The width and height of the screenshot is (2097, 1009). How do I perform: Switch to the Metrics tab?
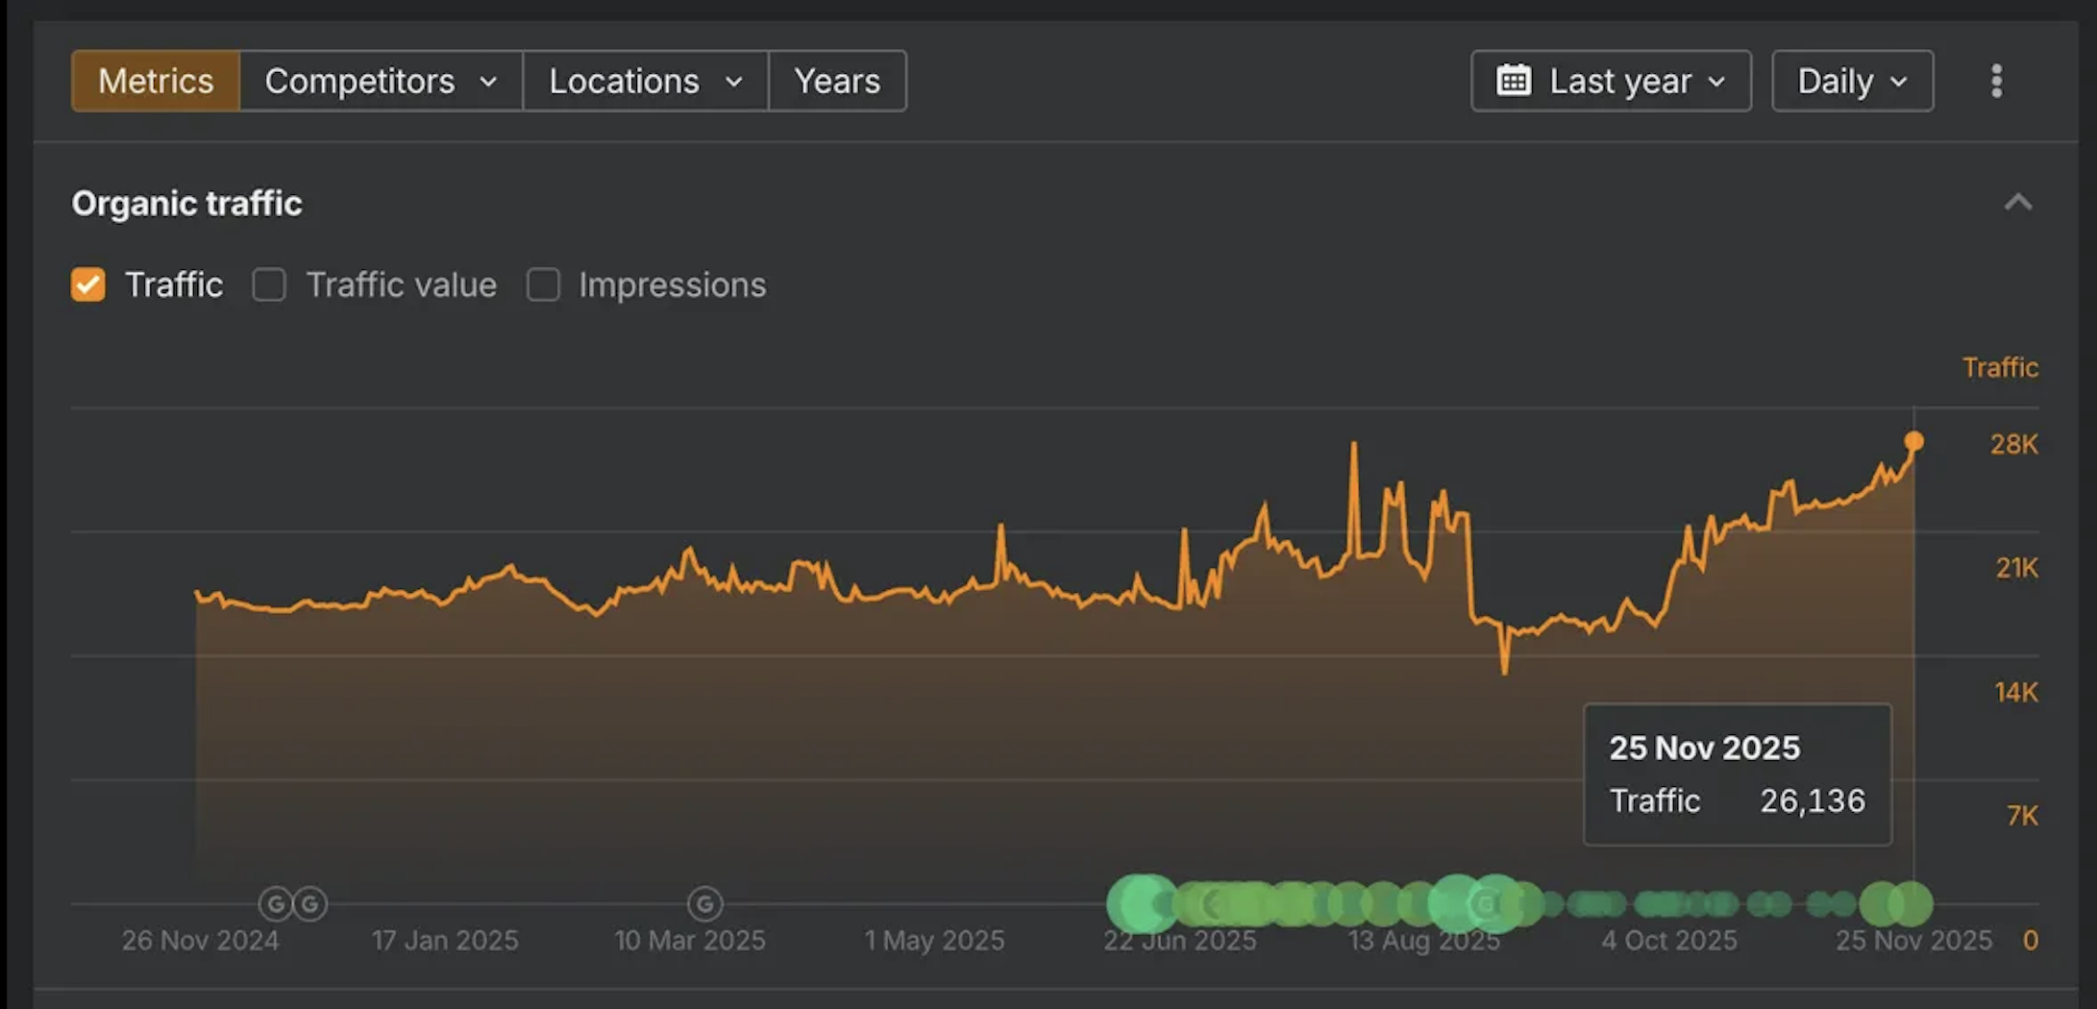[x=156, y=81]
